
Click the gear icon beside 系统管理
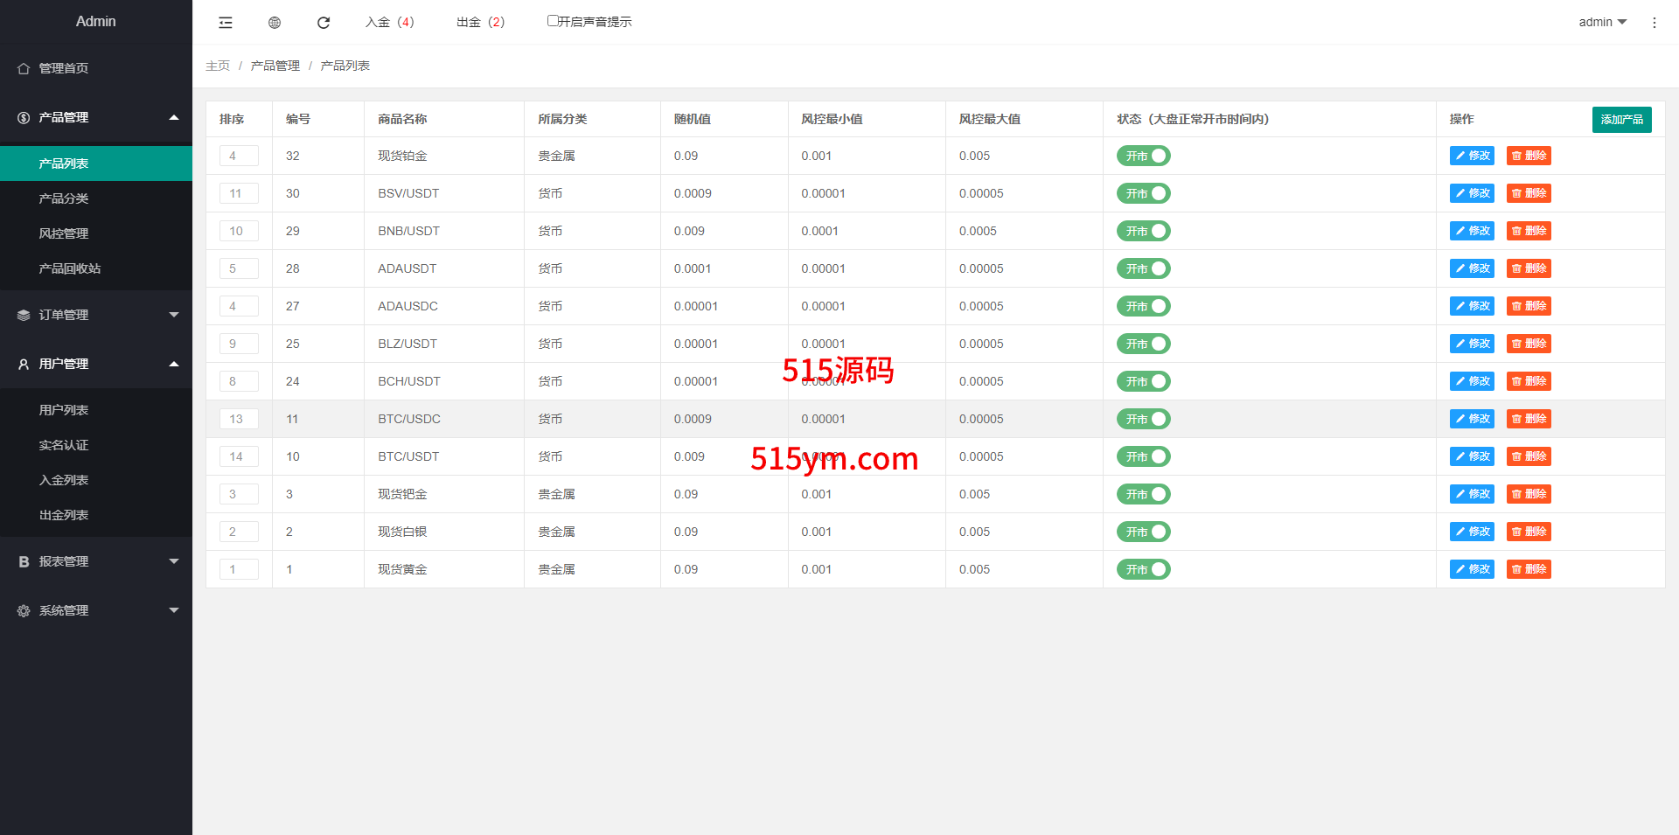(x=24, y=610)
